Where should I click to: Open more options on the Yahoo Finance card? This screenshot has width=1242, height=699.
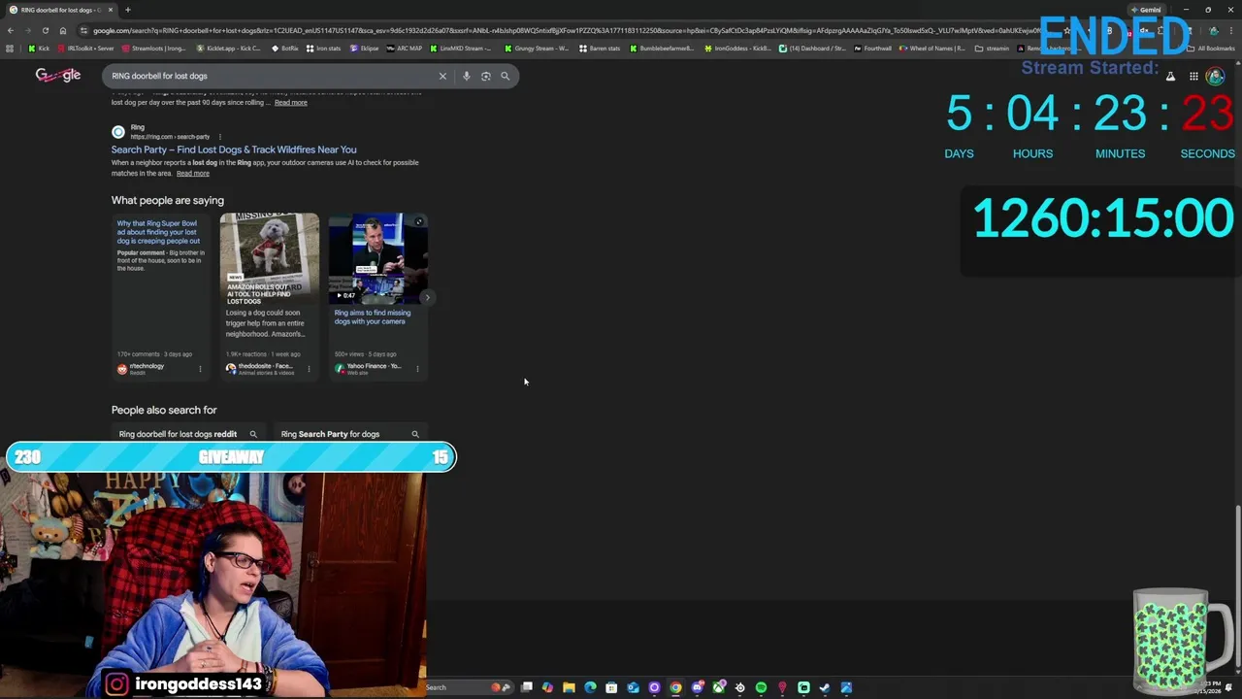[417, 368]
